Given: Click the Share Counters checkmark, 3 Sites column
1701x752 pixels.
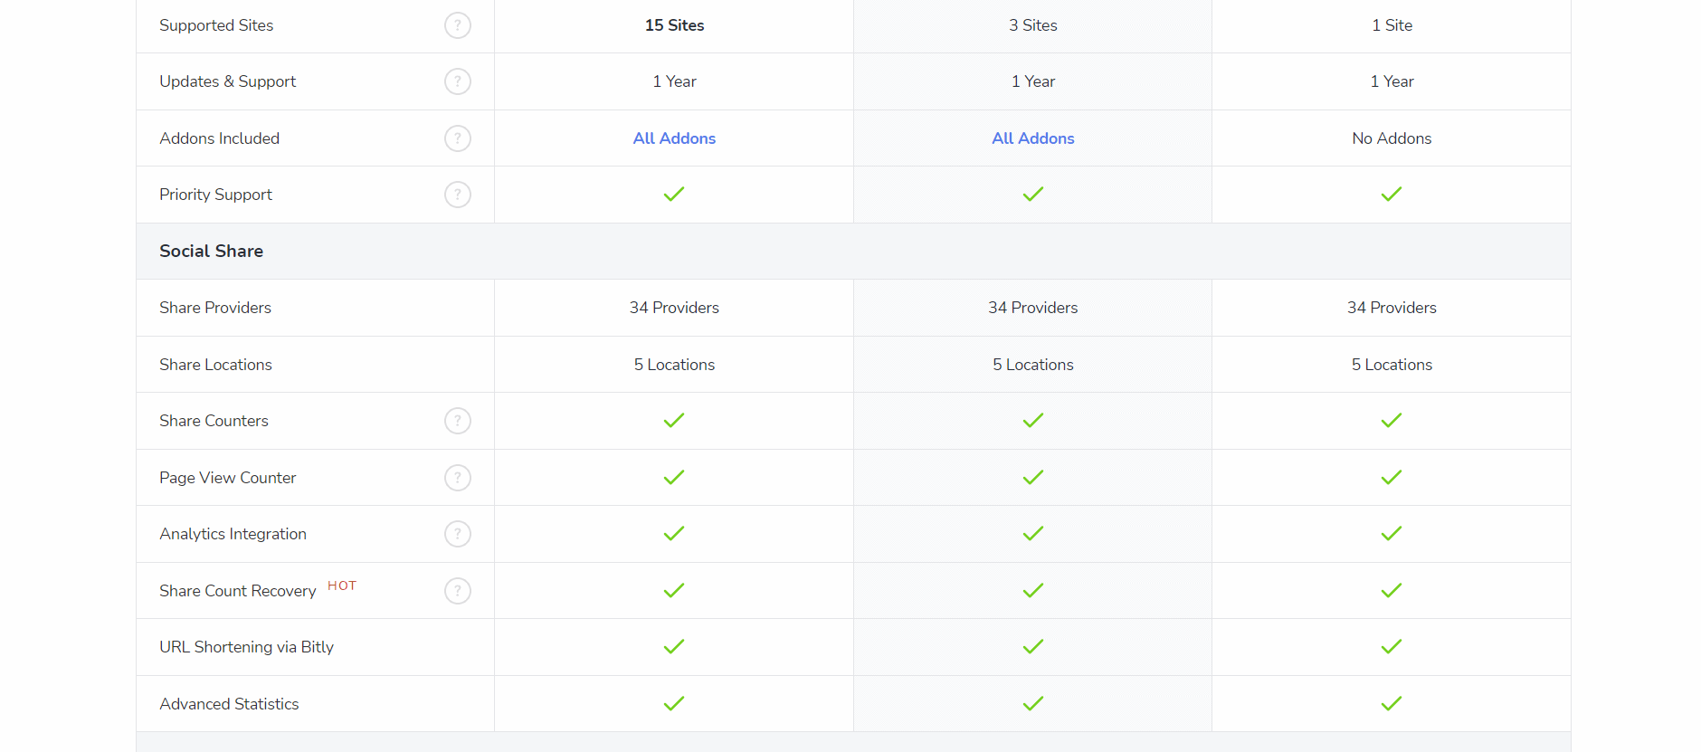Looking at the screenshot, I should (1033, 421).
